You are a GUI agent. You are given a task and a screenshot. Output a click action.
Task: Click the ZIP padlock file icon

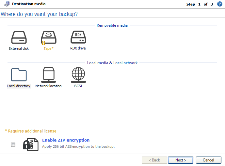(x=31, y=145)
